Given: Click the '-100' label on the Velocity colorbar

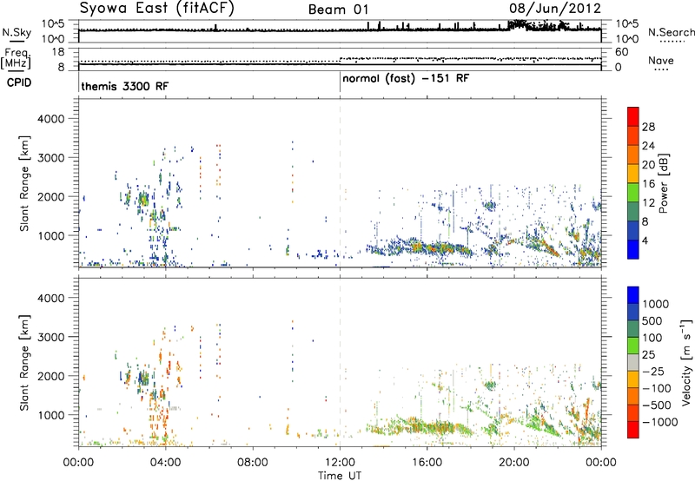Looking at the screenshot, I should click(657, 388).
